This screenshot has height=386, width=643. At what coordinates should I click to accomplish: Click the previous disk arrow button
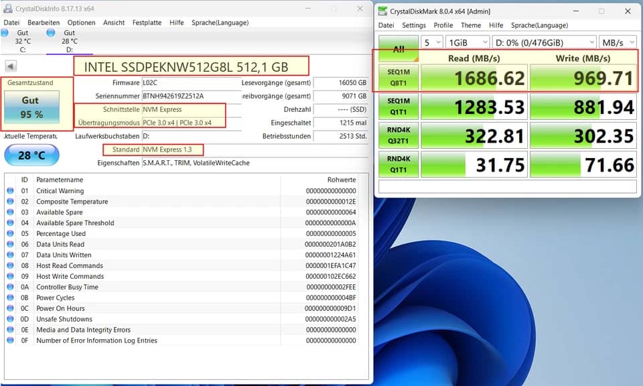tap(11, 66)
